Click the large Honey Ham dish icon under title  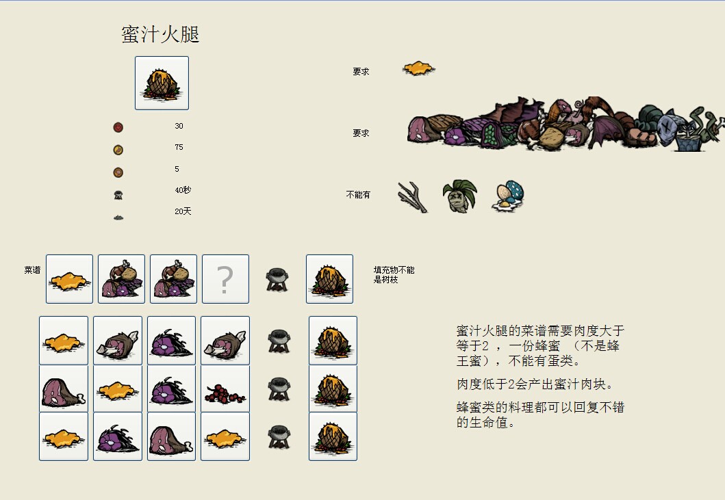[162, 83]
